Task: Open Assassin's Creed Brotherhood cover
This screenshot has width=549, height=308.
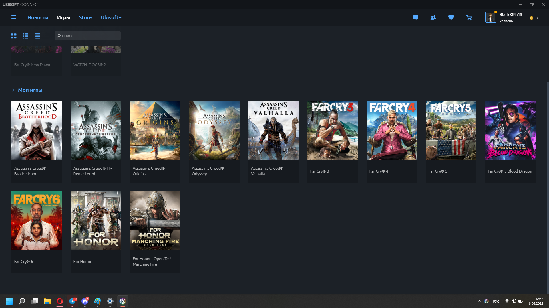Action: [x=37, y=130]
